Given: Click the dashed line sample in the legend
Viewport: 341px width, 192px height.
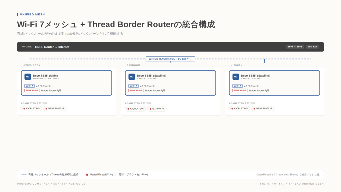Looking at the screenshot, I should click(x=24, y=175).
